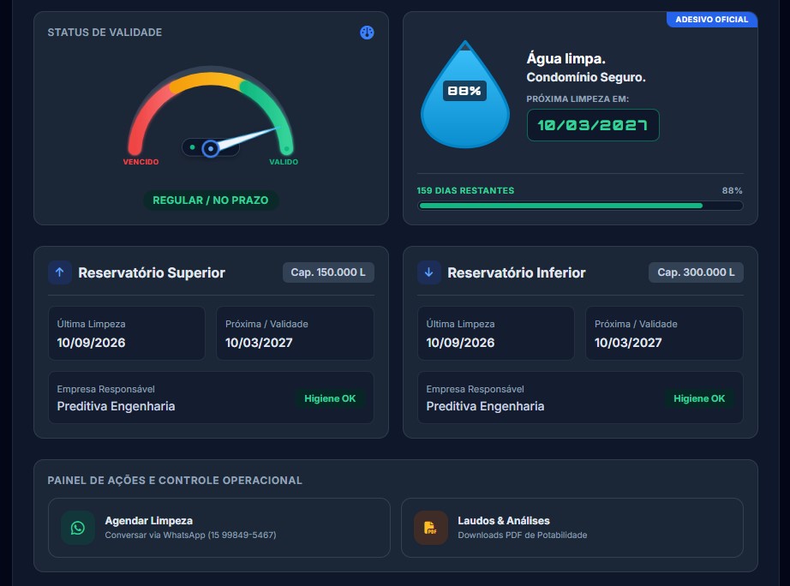Click the 88% value right of the progress bar
790x586 pixels.
coord(732,190)
